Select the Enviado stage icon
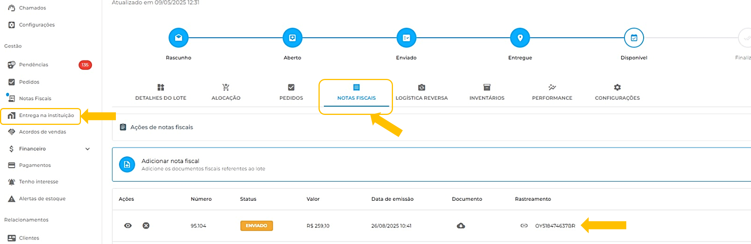Screen dimensions: 751x244 (406, 38)
